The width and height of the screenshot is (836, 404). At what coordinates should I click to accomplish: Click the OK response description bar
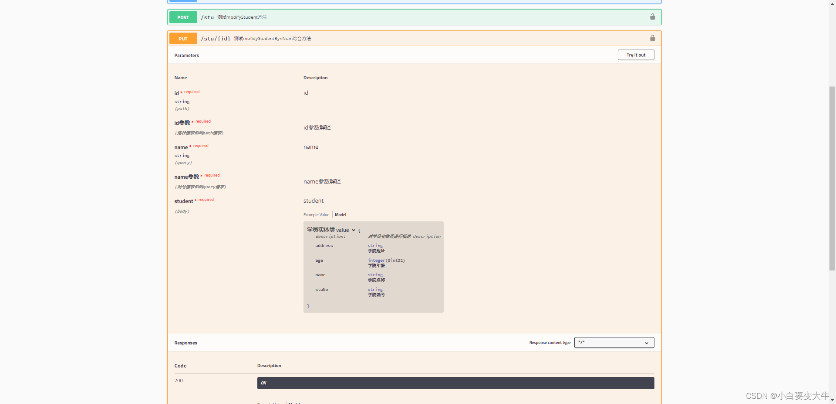[455, 383]
